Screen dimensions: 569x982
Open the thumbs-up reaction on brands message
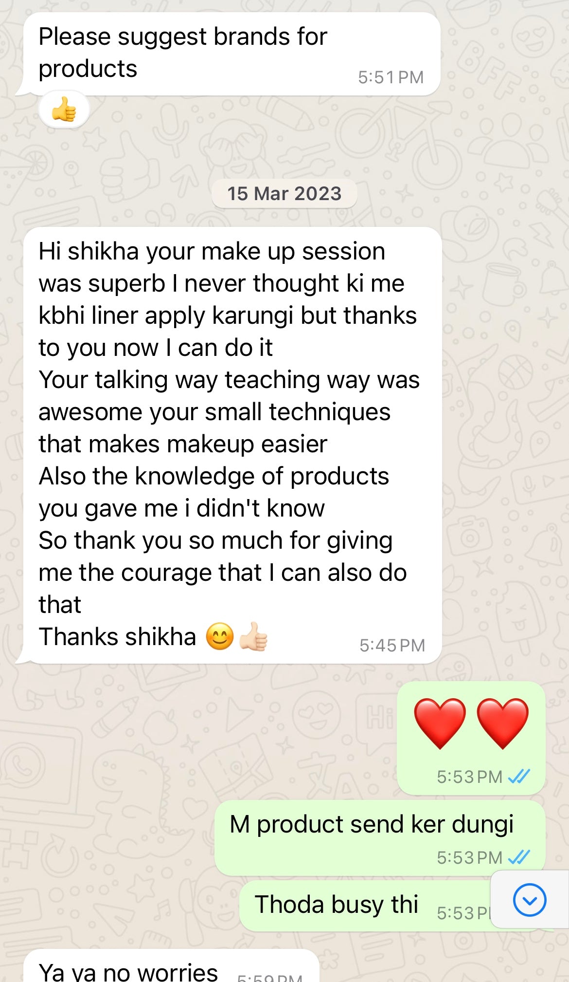click(x=64, y=110)
